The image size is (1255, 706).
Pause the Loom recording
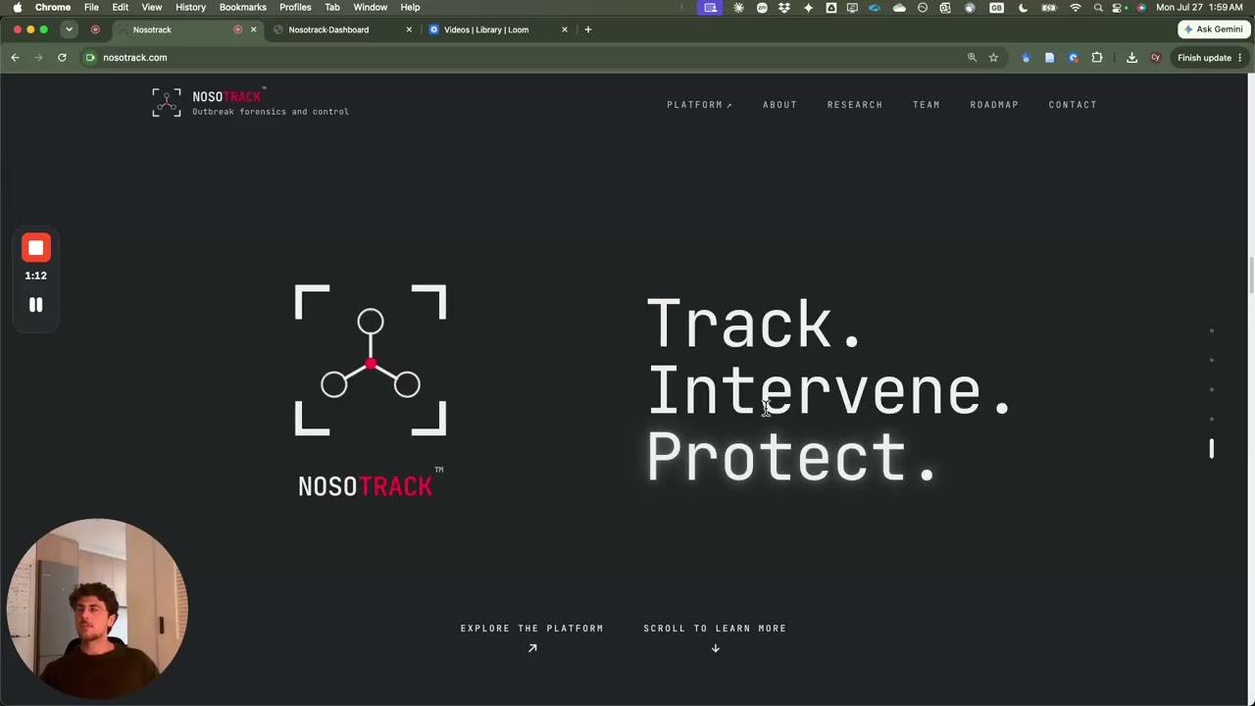[36, 305]
